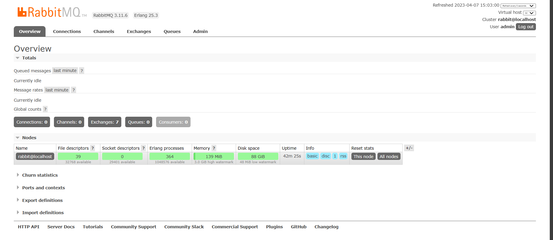The width and height of the screenshot is (553, 240).
Task: Click the Cluster rabbit@localhost name
Action: (x=517, y=19)
